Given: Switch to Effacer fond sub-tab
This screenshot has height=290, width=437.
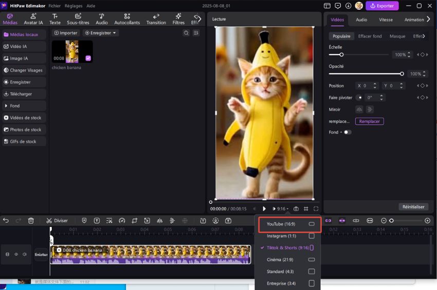Looking at the screenshot, I should [x=370, y=36].
